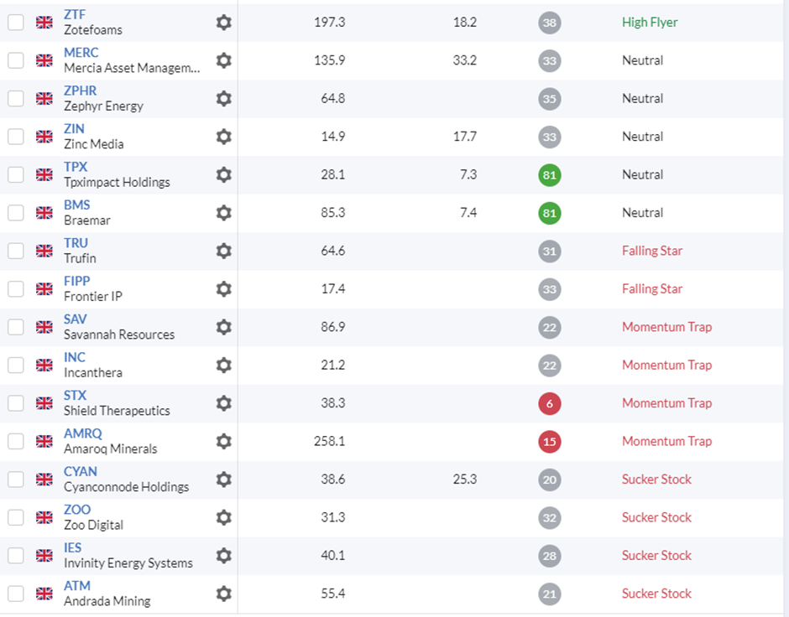This screenshot has width=789, height=617.
Task: Click the 17.7 value in Zinc Media row
Action: click(464, 137)
